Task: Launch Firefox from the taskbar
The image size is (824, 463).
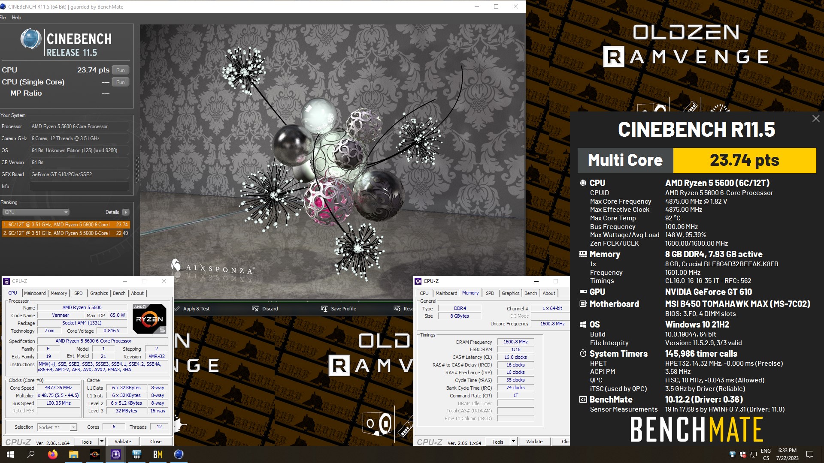Action: pos(52,454)
